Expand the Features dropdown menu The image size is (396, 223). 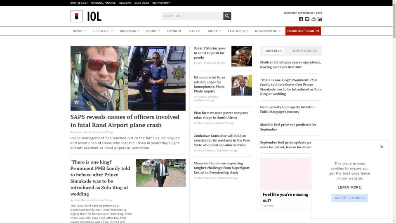(238, 31)
